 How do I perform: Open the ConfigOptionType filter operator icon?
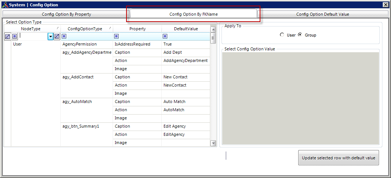(x=64, y=36)
